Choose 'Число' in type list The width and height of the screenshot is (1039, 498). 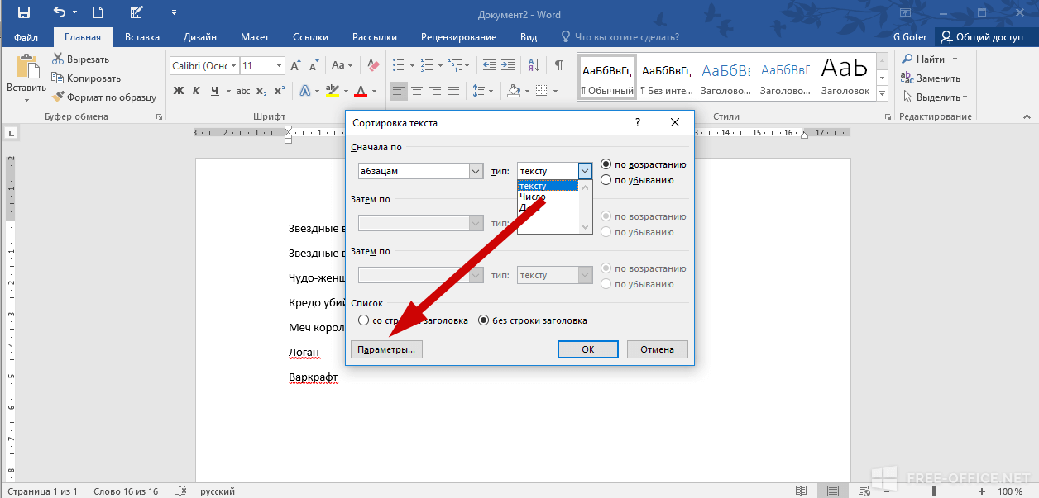532,197
